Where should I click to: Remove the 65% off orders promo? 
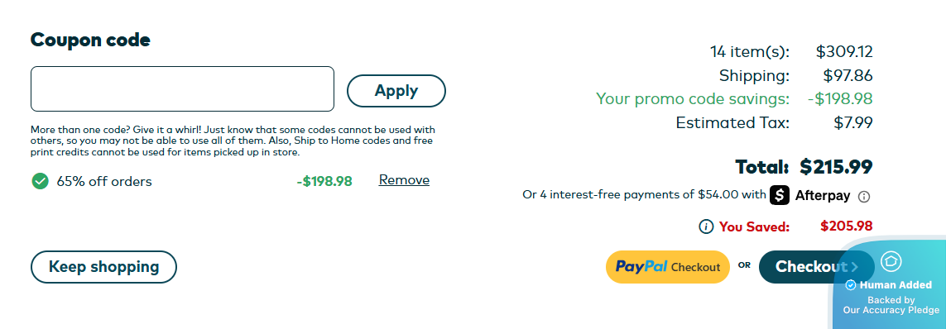(404, 180)
